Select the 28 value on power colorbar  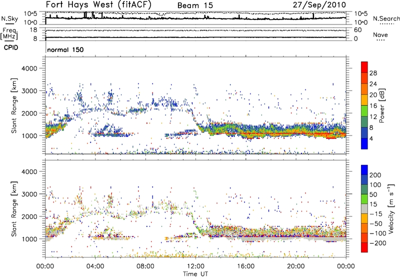point(373,73)
